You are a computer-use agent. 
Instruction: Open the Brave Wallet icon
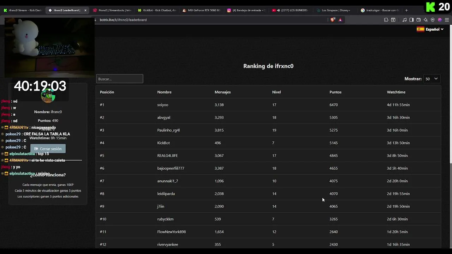click(x=418, y=20)
